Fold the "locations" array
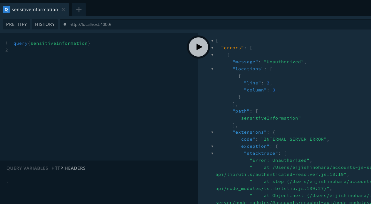The height and width of the screenshot is (204, 371). pos(212,69)
